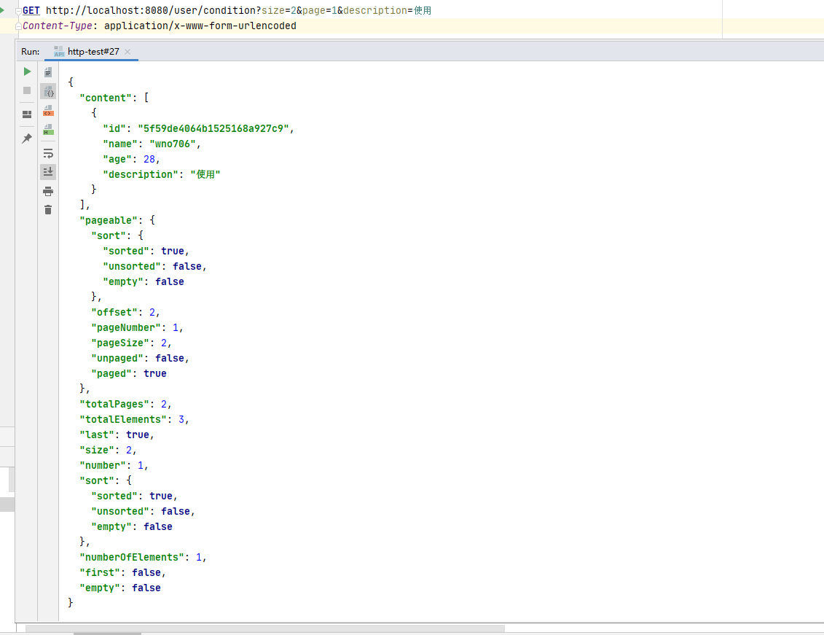Switch response view to XML format icon

tap(48, 111)
